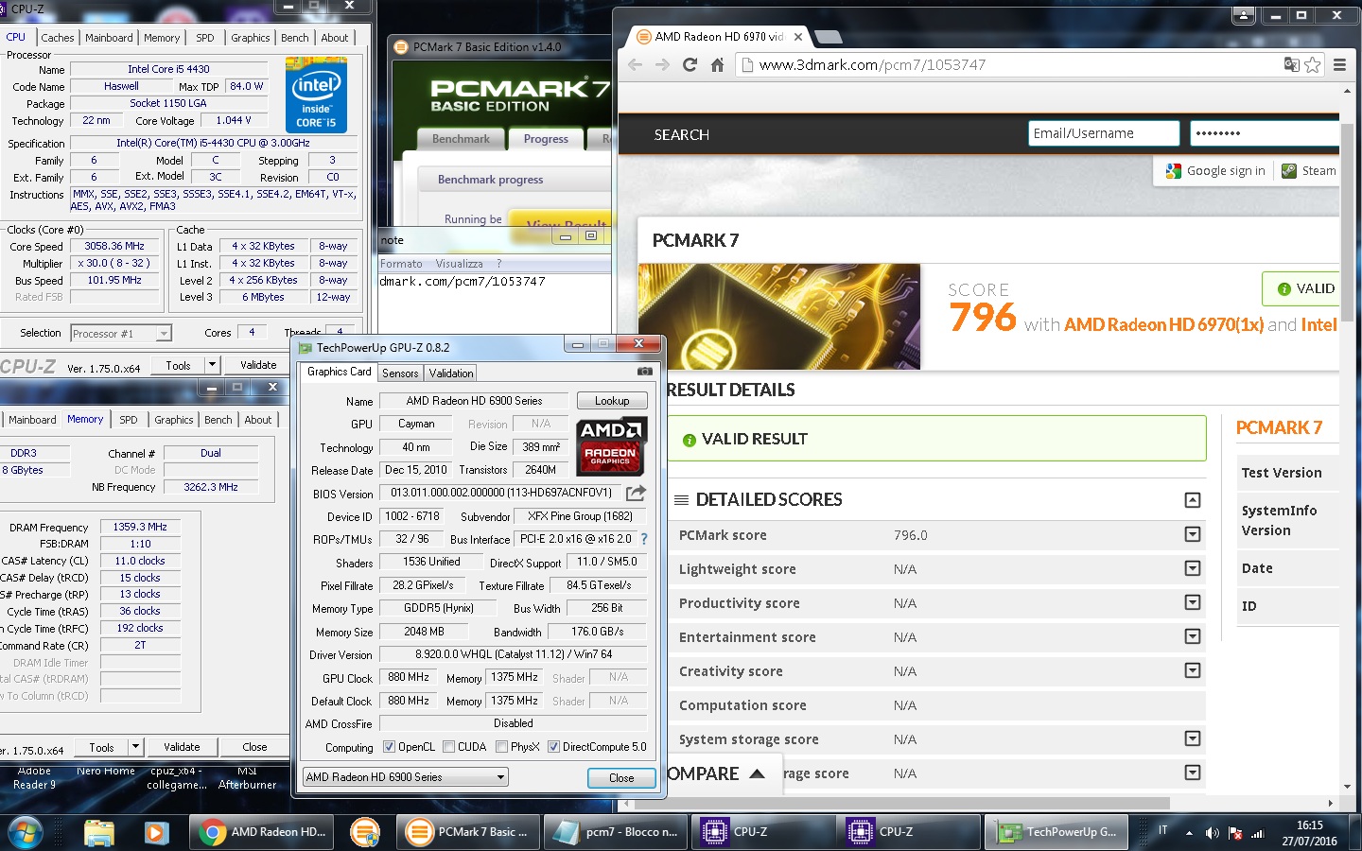Click Chrome user profile icon
Image resolution: width=1362 pixels, height=851 pixels.
tap(1244, 15)
